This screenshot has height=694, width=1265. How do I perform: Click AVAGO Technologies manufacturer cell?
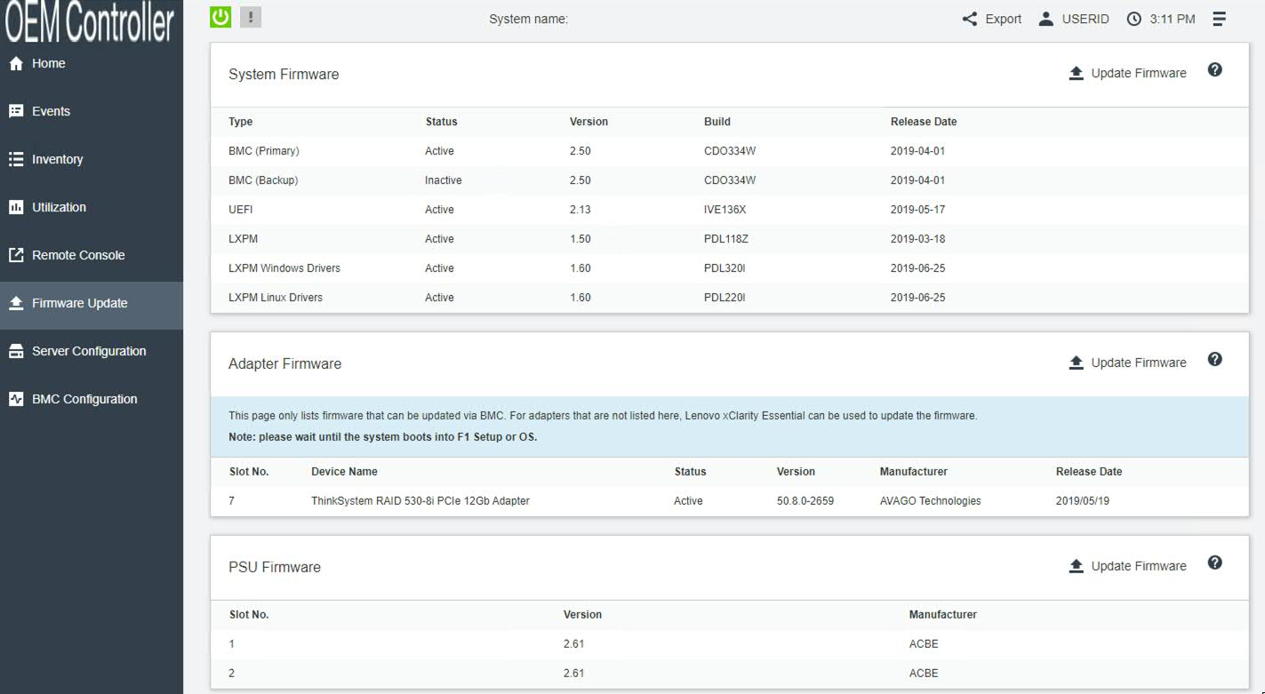tap(930, 501)
